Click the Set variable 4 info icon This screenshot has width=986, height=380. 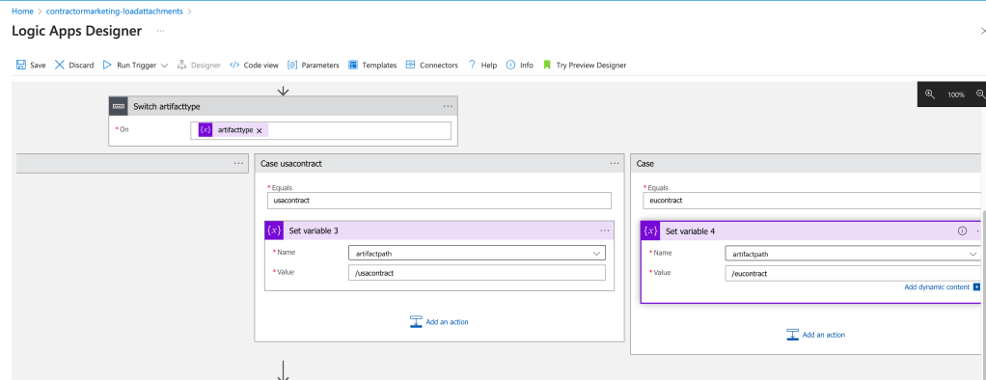coord(962,231)
